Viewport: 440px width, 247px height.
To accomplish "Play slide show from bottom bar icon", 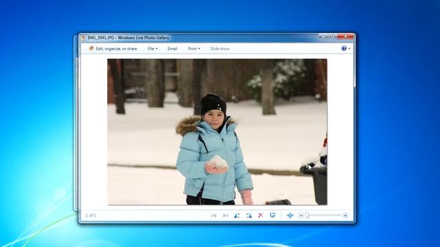I will 272,215.
